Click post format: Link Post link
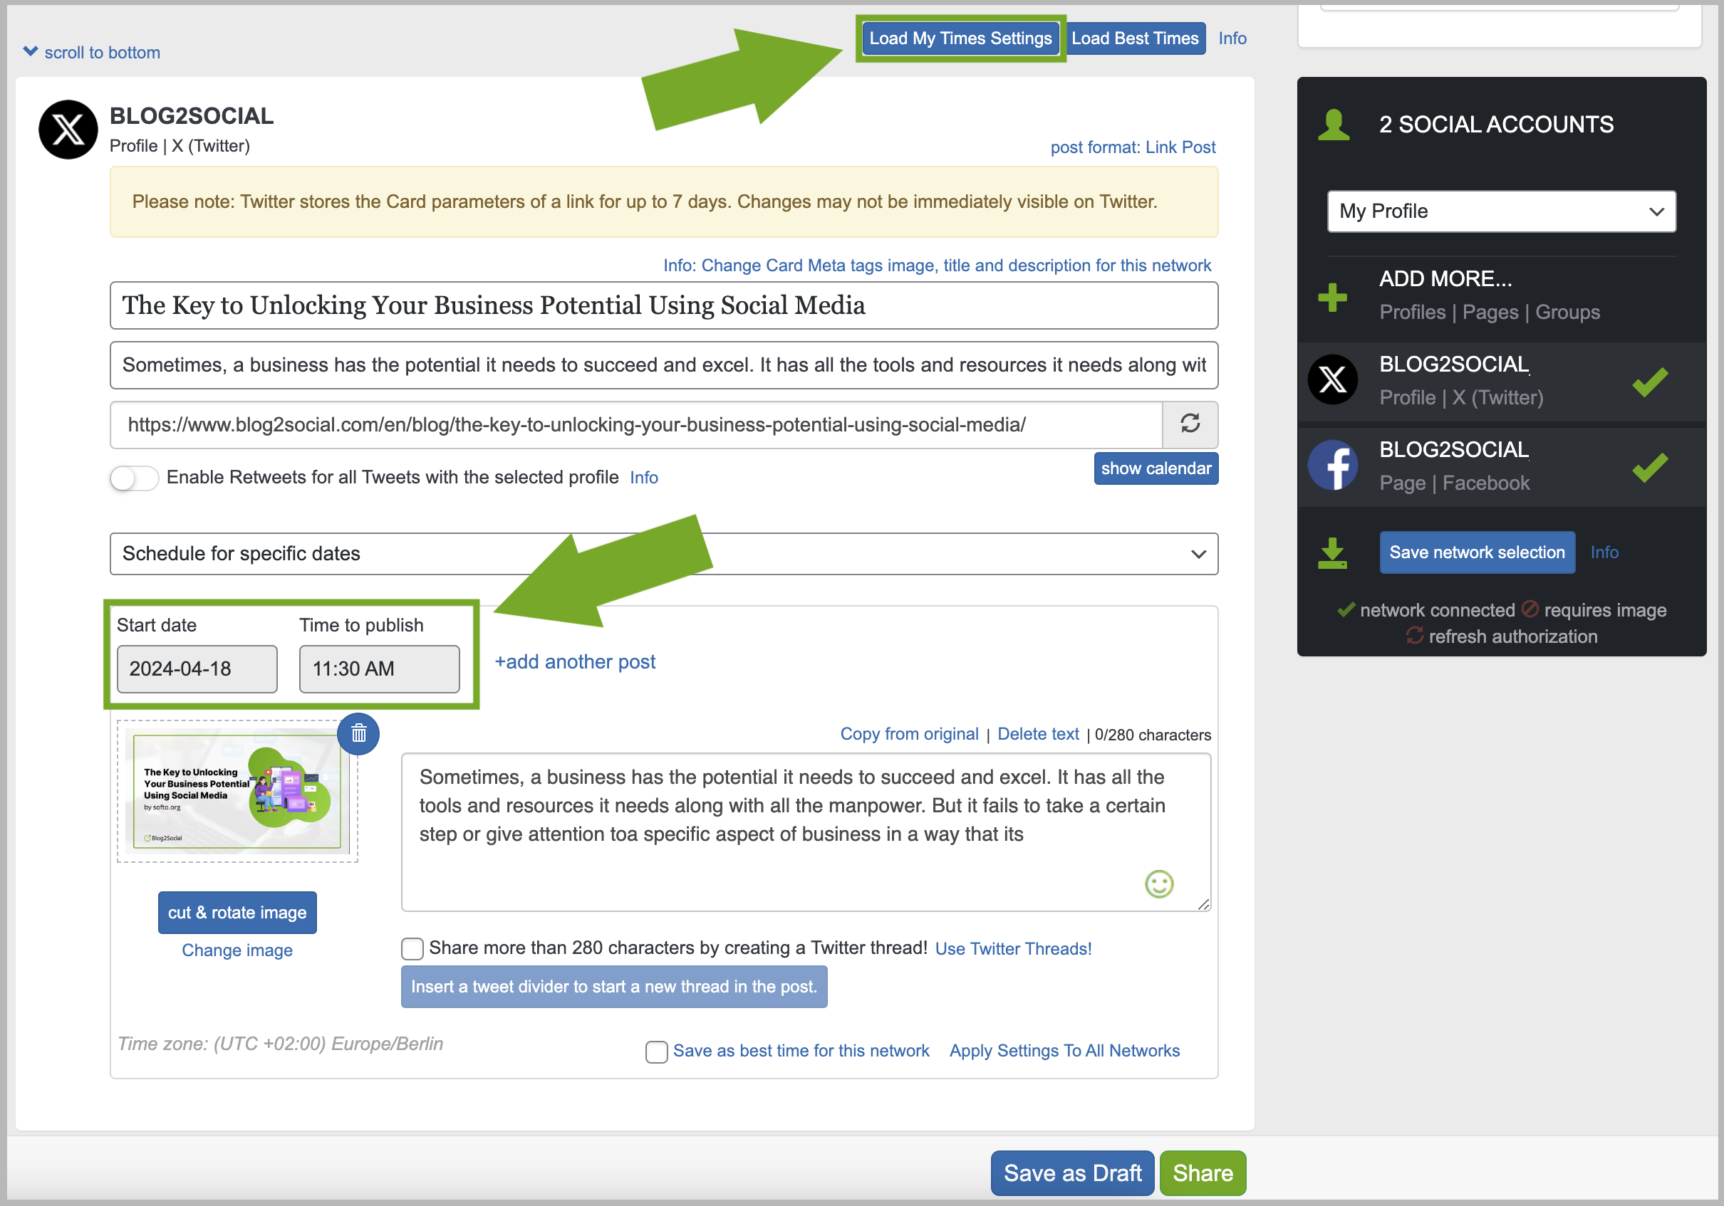 point(1132,147)
